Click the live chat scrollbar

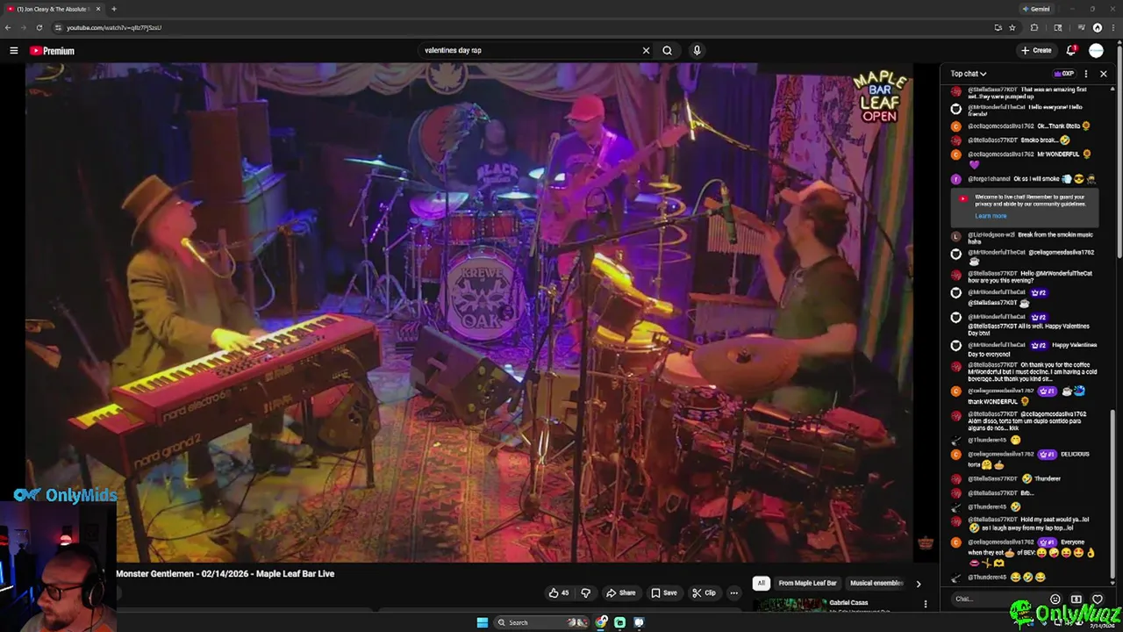(x=1112, y=496)
